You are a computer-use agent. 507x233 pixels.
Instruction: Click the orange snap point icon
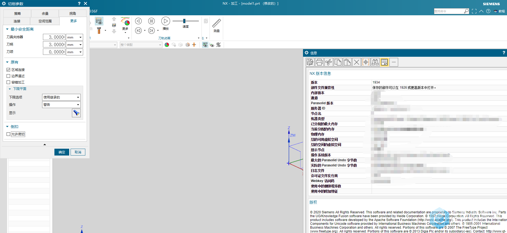[194, 45]
